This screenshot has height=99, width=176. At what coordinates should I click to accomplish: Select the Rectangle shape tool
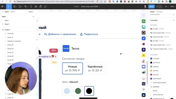20,7
